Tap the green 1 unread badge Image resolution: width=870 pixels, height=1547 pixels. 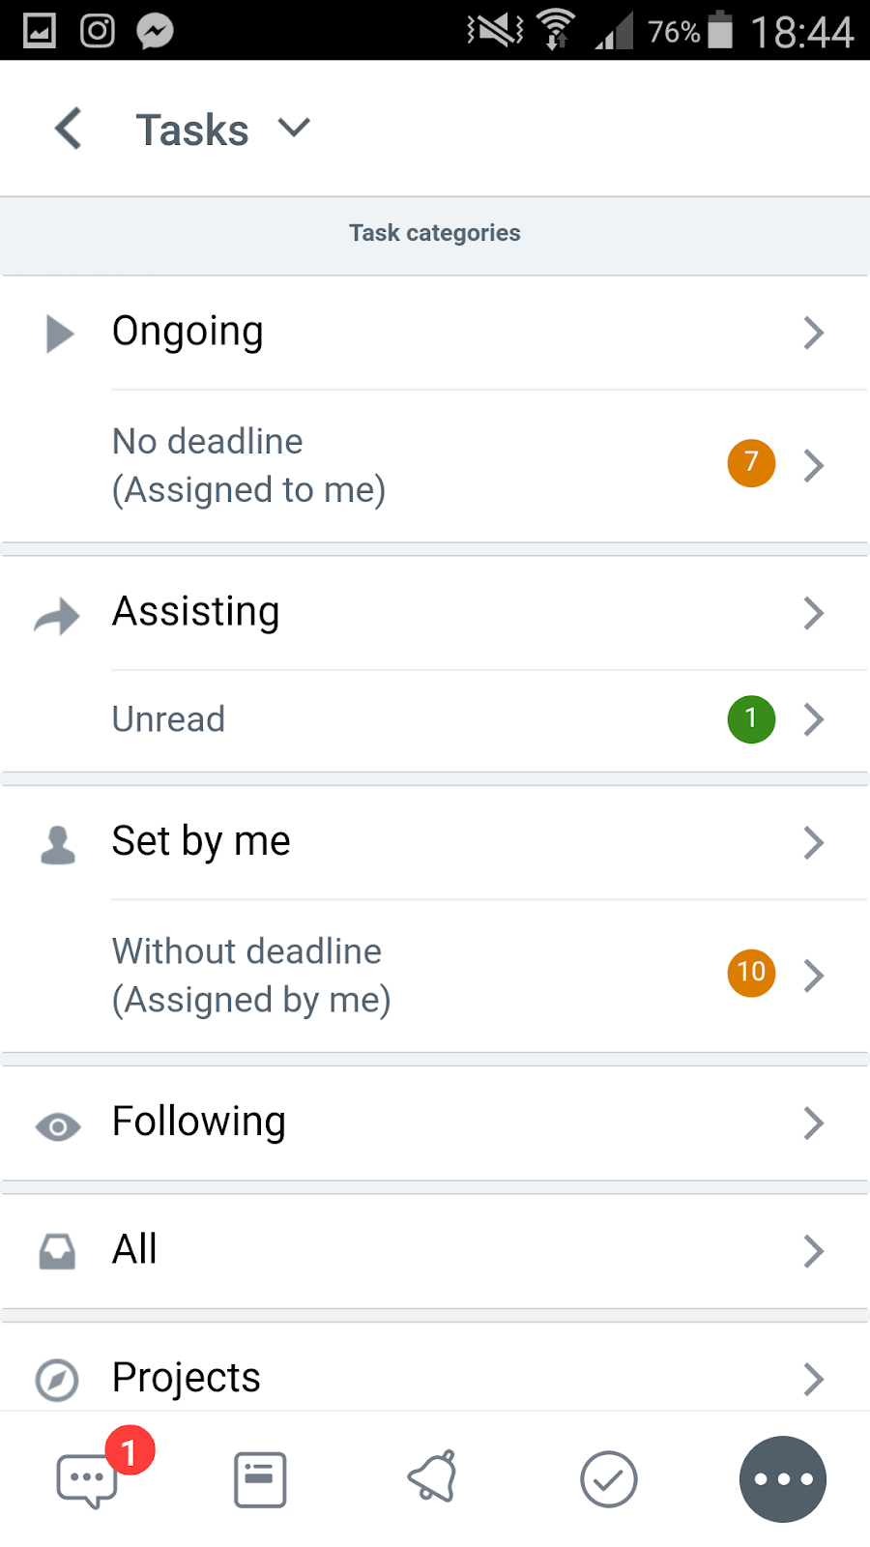pos(751,719)
